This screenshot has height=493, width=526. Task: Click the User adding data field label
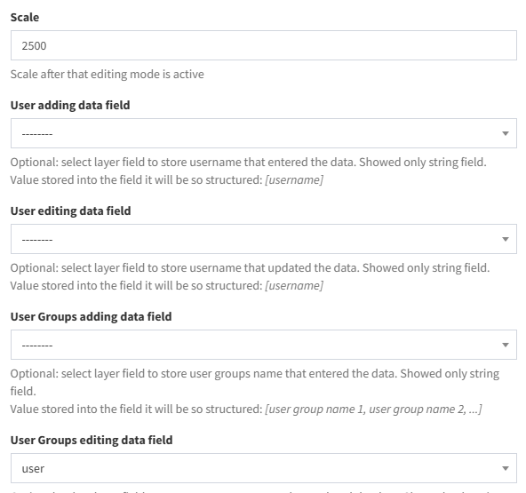(x=70, y=105)
